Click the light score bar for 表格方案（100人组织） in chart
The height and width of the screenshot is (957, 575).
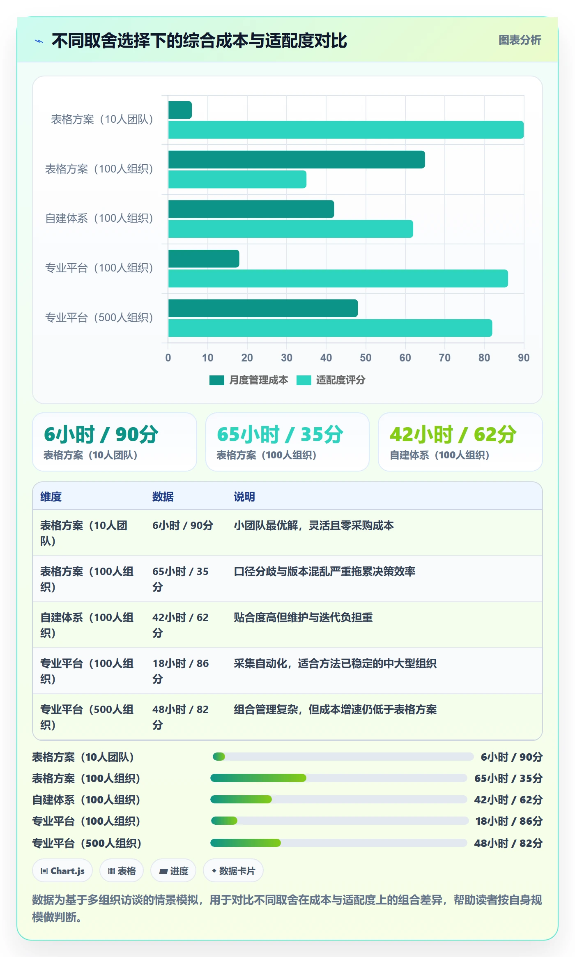pyautogui.click(x=237, y=179)
